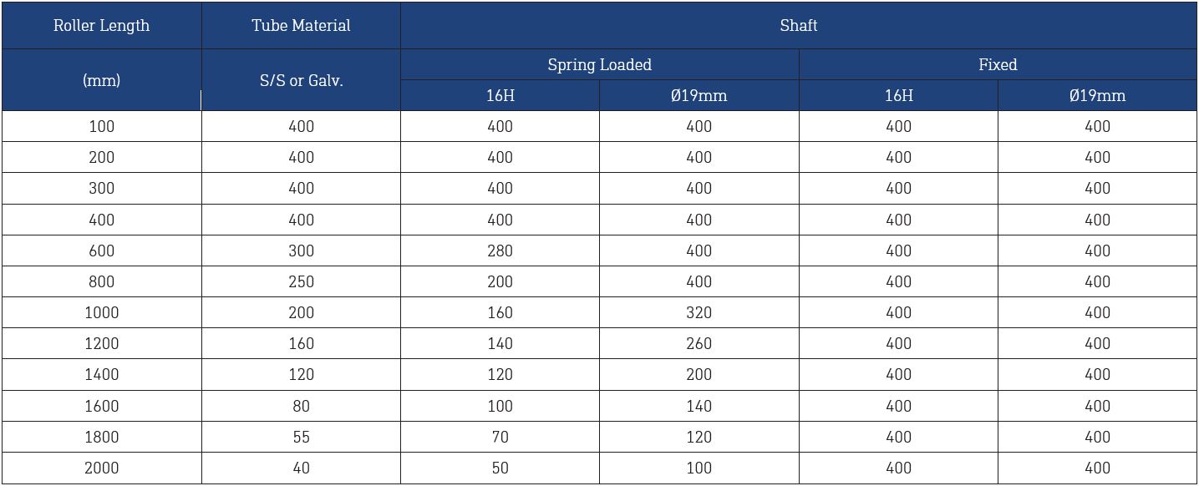The image size is (1199, 486).
Task: Click tube material value 80
Action: tap(301, 406)
